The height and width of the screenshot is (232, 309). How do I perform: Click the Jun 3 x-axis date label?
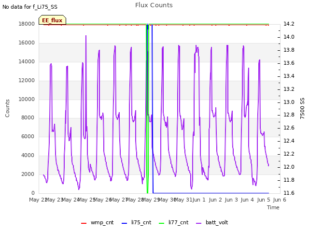pyautogui.click(x=231, y=200)
